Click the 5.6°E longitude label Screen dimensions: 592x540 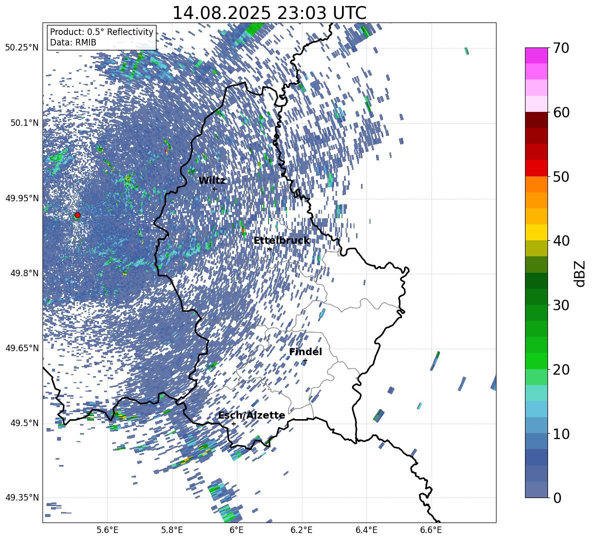(107, 531)
